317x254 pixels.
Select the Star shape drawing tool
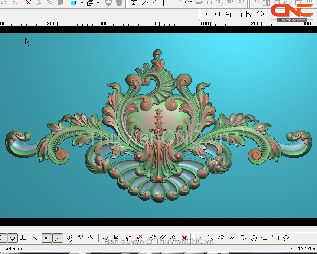click(286, 238)
